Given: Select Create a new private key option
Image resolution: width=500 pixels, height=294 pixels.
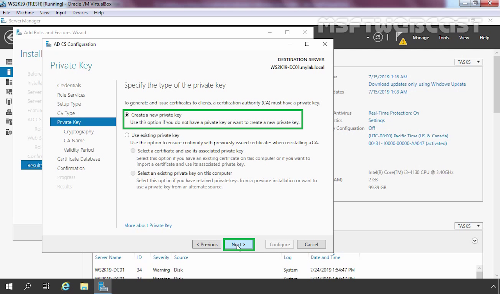Looking at the screenshot, I should 127,115.
